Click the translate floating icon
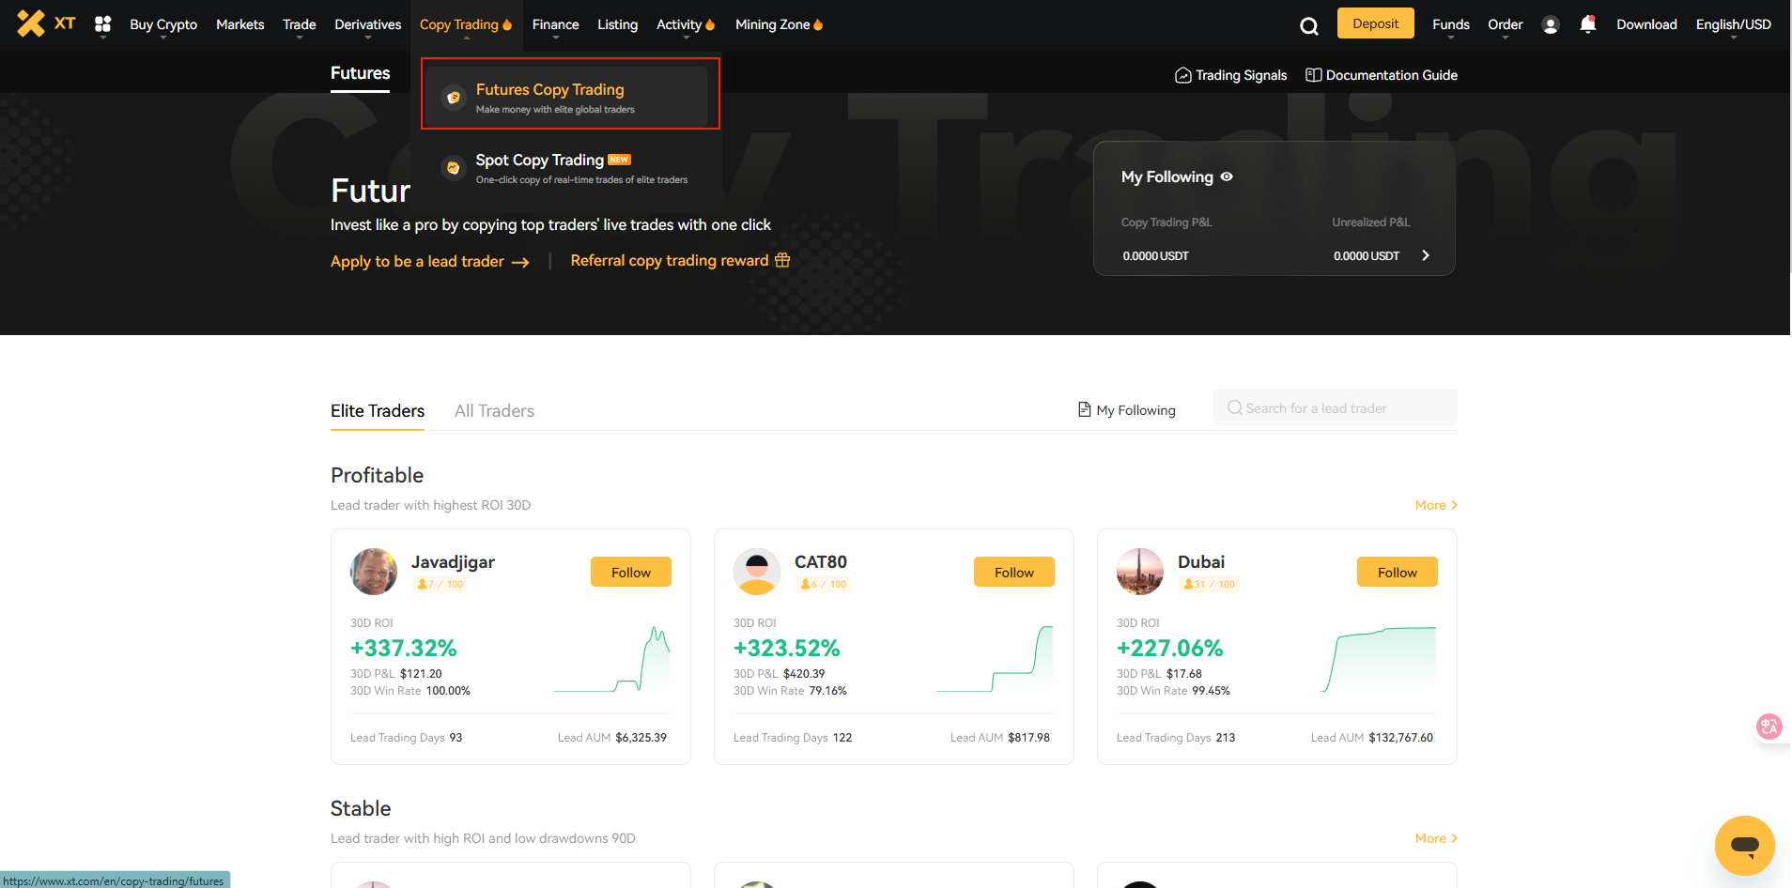Image resolution: width=1792 pixels, height=888 pixels. click(1769, 726)
